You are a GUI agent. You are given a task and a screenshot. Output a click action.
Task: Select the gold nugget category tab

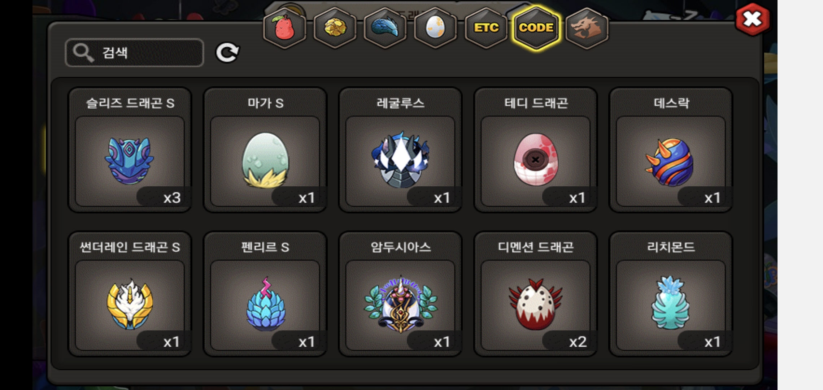point(335,28)
